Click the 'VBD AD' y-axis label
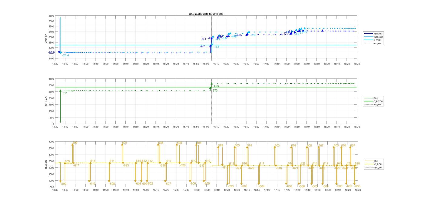Screen dimensions: 424x210 point(46,39)
